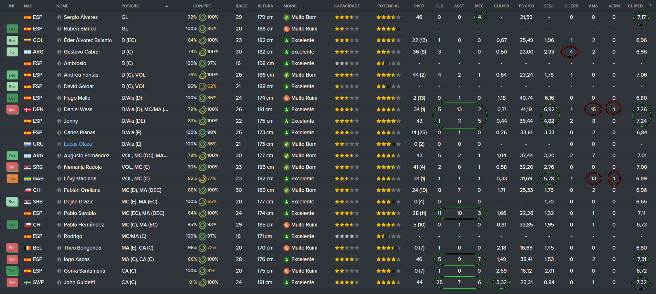Open Lucas Olaza's player profile
Image resolution: width=656 pixels, height=294 pixels.
pos(78,144)
